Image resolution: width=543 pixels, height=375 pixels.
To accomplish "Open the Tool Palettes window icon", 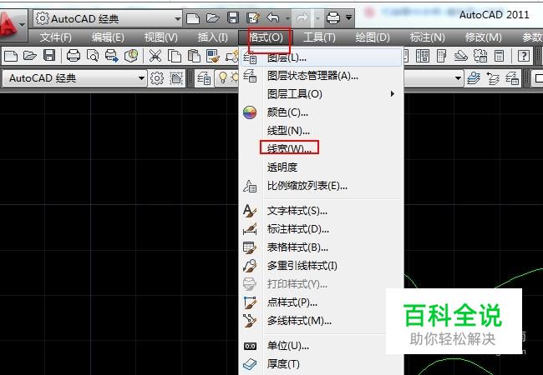I will 442,56.
